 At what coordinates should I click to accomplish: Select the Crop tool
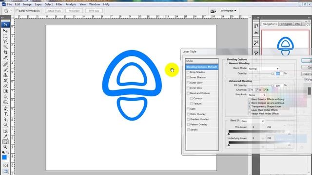point(5,52)
